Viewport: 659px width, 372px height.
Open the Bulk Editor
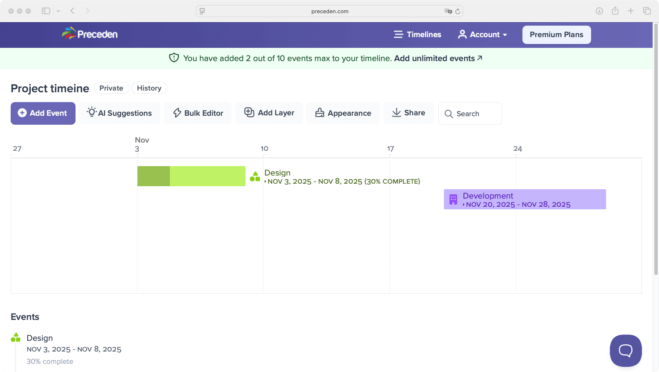point(198,113)
